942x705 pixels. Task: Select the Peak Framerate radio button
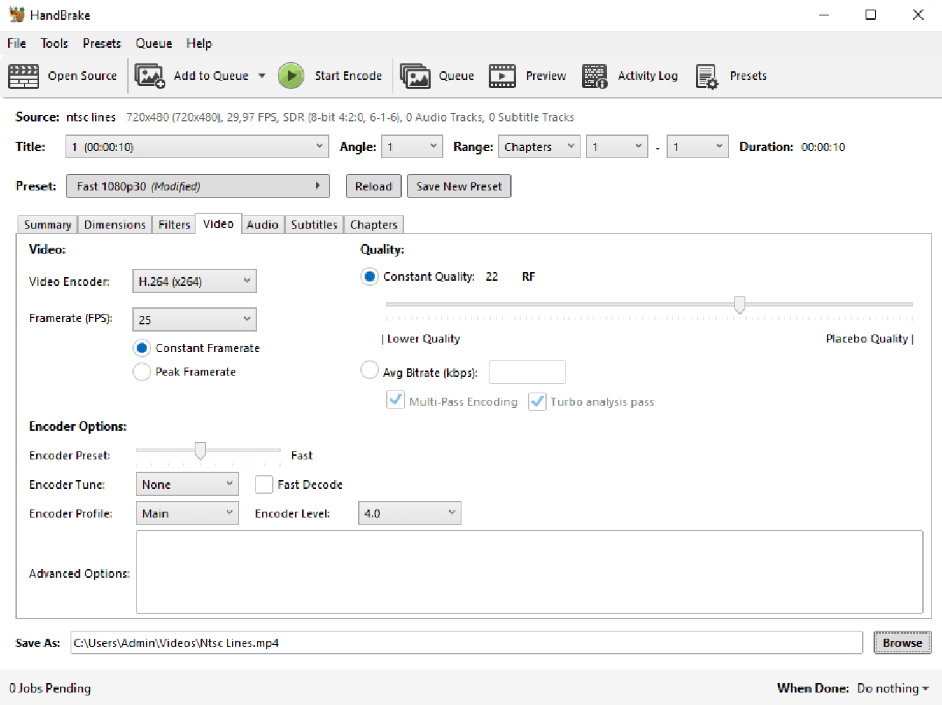(x=142, y=372)
